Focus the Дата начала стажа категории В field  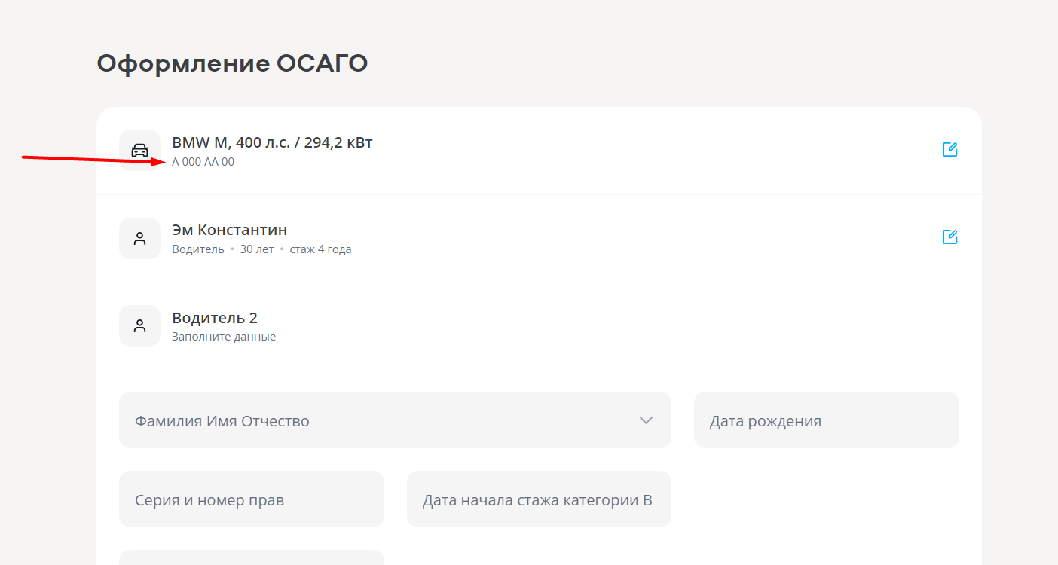click(538, 499)
